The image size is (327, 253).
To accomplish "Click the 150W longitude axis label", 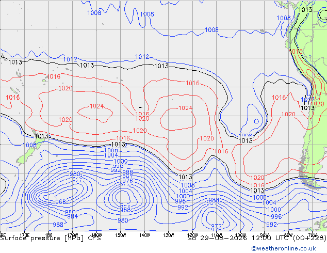I will pos(121,235).
